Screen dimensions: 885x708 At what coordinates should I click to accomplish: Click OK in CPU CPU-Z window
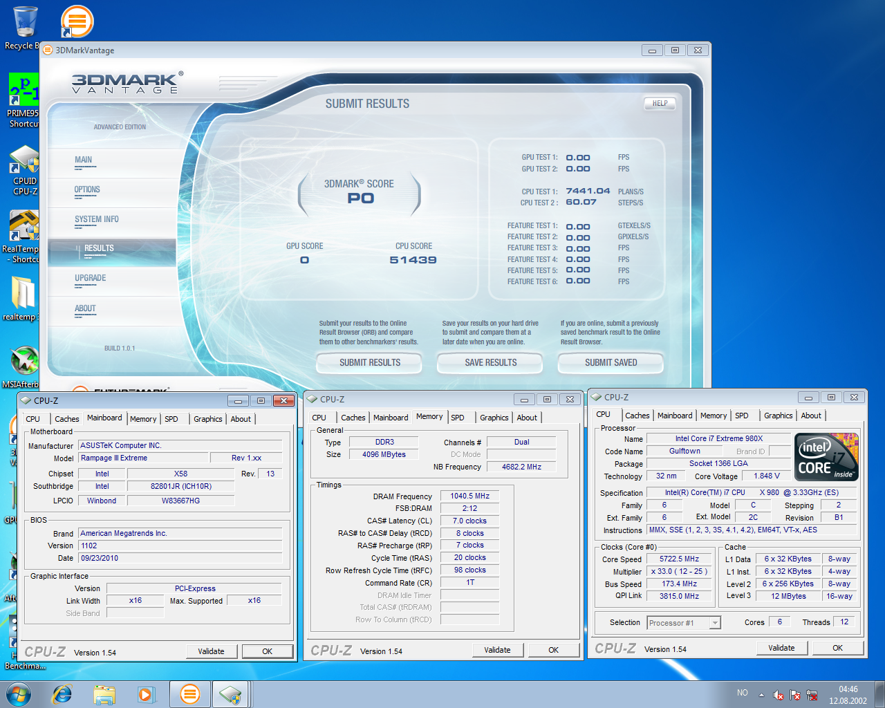click(x=838, y=648)
